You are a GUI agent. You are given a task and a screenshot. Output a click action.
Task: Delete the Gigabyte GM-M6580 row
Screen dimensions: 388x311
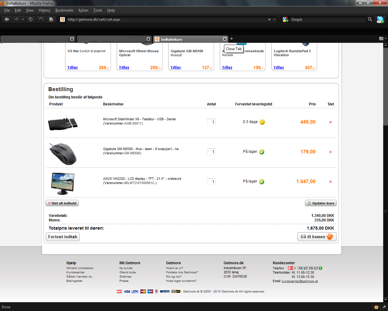click(330, 152)
